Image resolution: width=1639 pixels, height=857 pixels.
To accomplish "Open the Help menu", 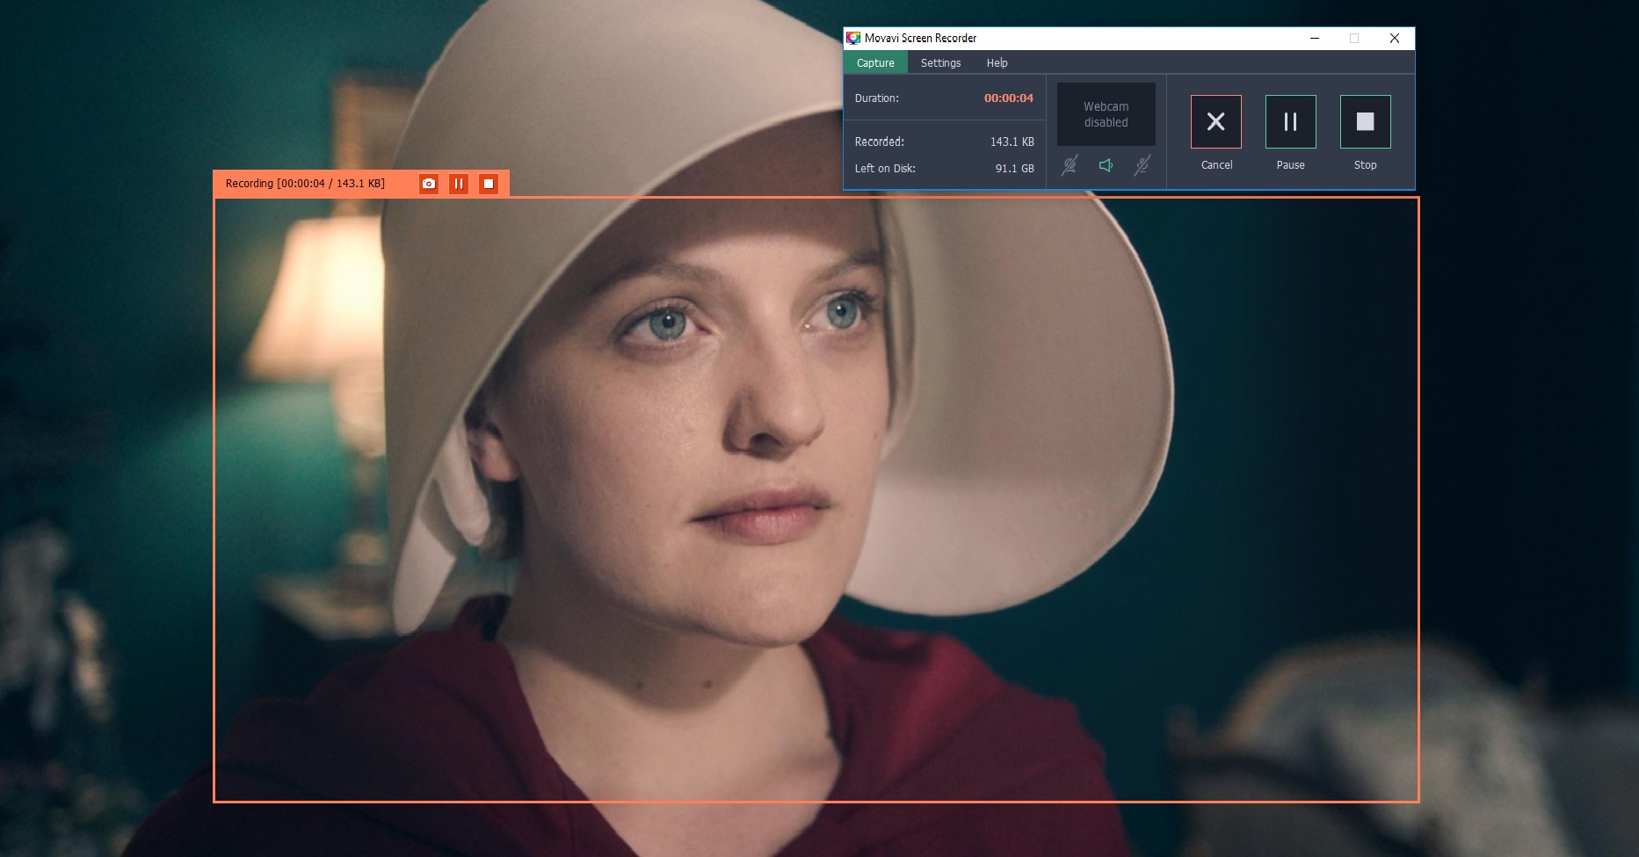I will (997, 62).
